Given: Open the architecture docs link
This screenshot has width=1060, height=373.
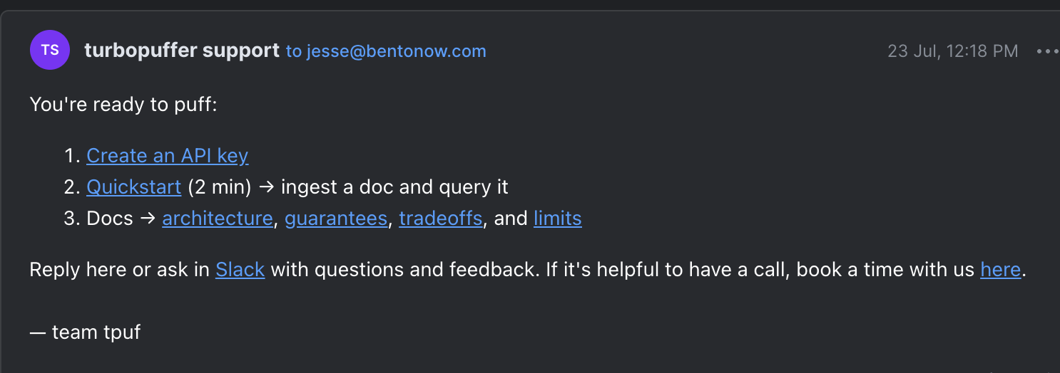Looking at the screenshot, I should pos(218,218).
